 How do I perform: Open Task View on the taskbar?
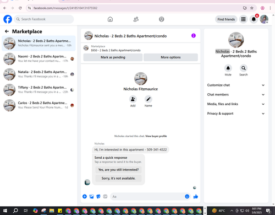pyautogui.click(x=26, y=211)
